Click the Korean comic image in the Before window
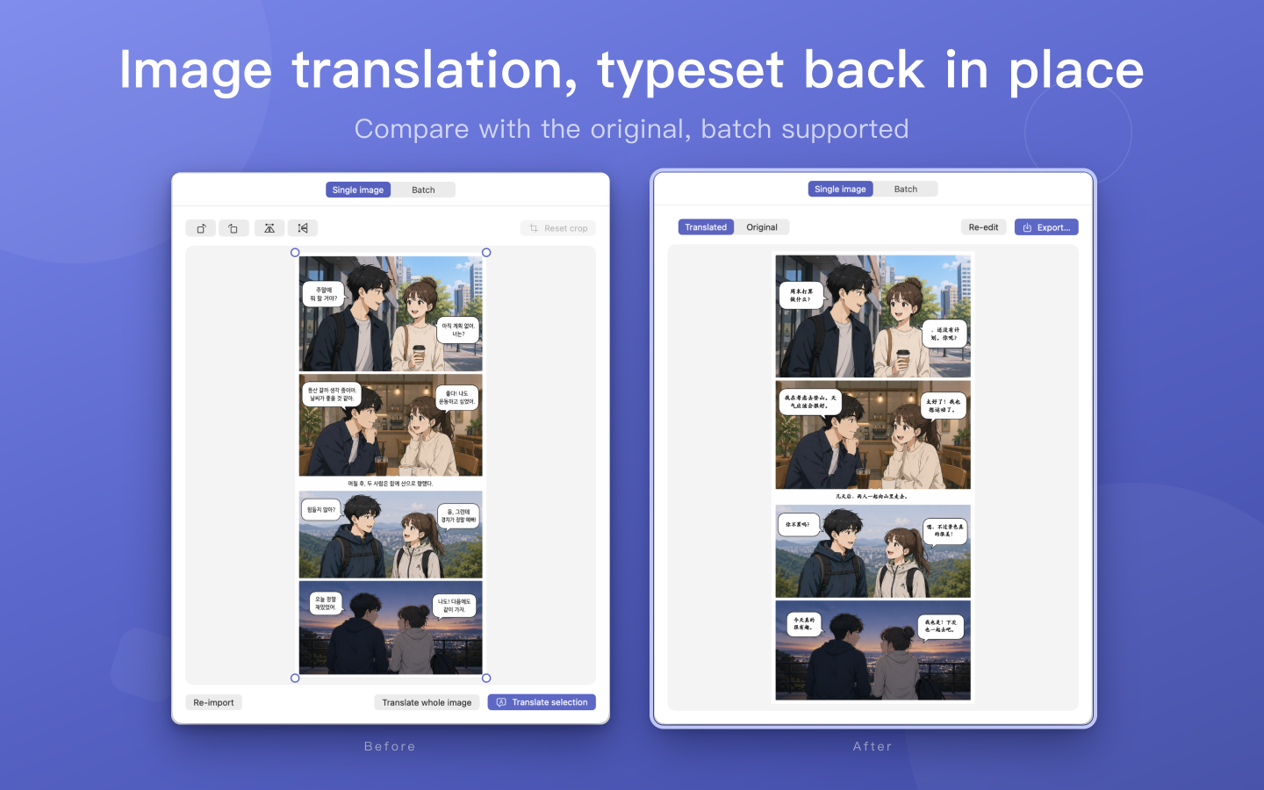Image resolution: width=1264 pixels, height=790 pixels. click(x=391, y=465)
